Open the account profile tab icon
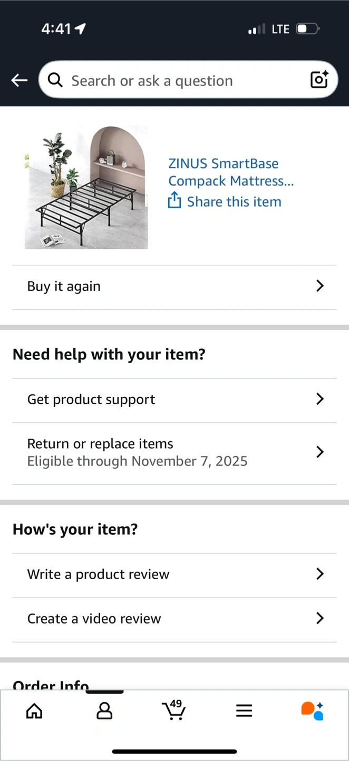Screen dimensions: 349x761 104,711
